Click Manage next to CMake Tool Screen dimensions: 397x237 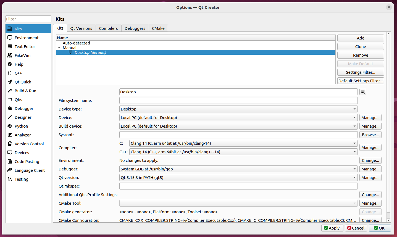[370, 203]
